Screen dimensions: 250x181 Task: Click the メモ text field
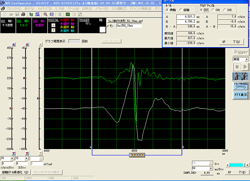click(x=129, y=26)
